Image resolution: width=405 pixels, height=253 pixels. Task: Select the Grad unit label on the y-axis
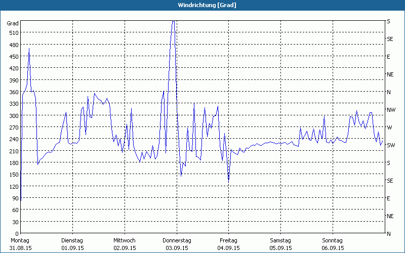click(13, 23)
